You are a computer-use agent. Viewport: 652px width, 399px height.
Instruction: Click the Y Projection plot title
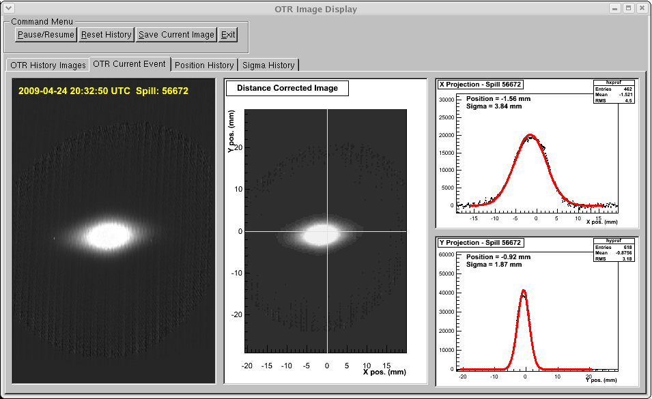coord(480,242)
